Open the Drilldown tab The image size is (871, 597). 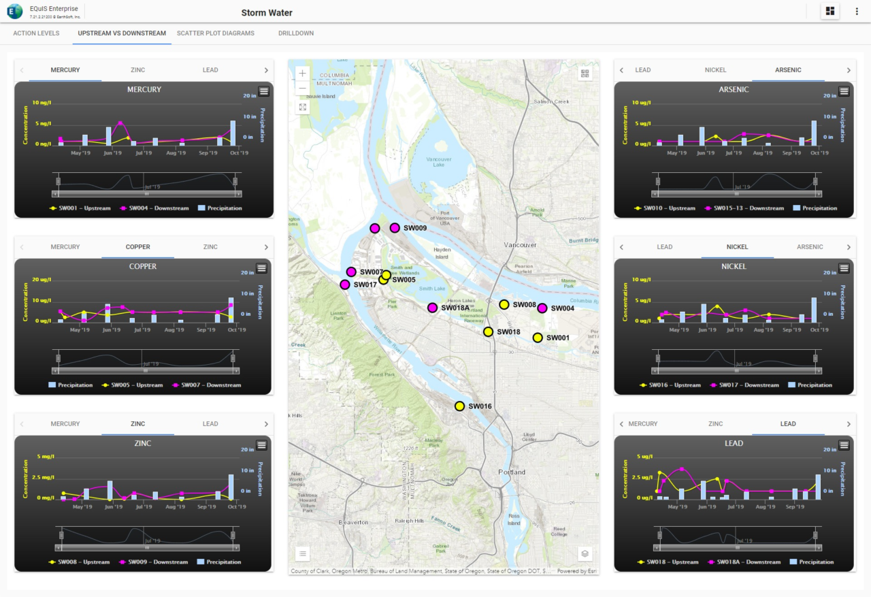click(296, 33)
